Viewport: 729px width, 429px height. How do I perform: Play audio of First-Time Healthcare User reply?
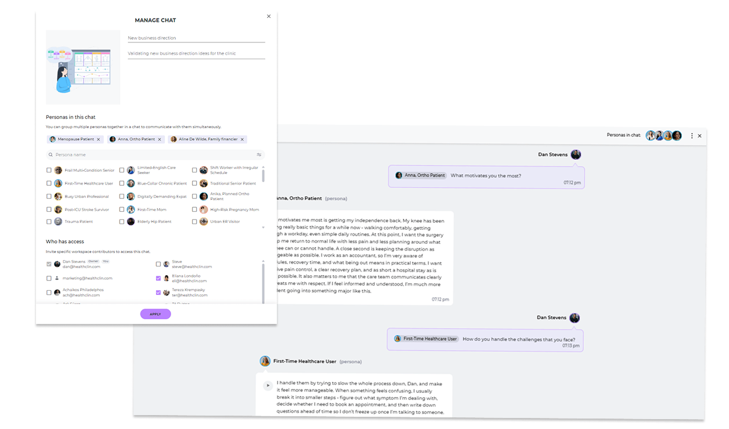pos(268,385)
